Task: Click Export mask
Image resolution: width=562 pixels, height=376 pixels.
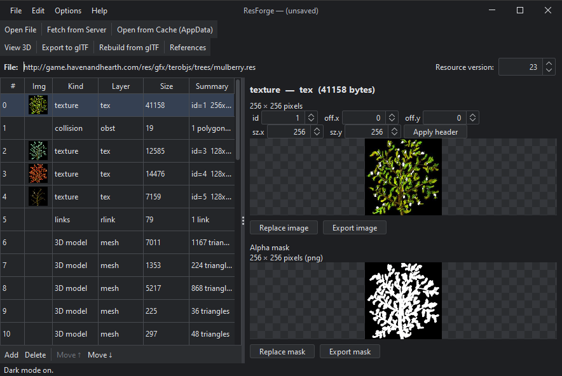Action: pyautogui.click(x=350, y=352)
